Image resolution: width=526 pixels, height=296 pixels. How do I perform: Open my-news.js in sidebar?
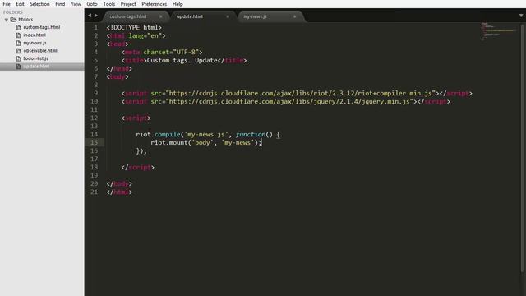pyautogui.click(x=35, y=43)
